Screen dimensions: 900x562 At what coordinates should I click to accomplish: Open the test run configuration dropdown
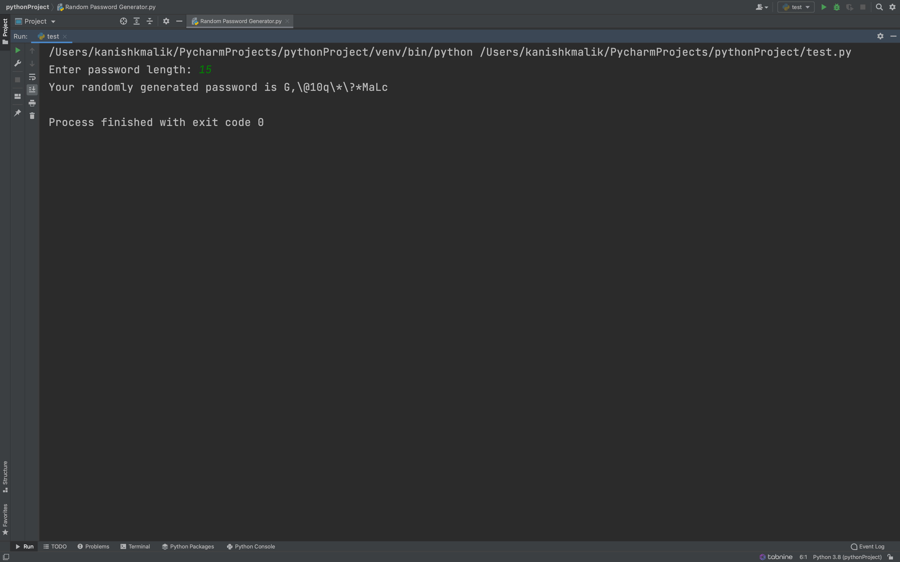click(796, 7)
